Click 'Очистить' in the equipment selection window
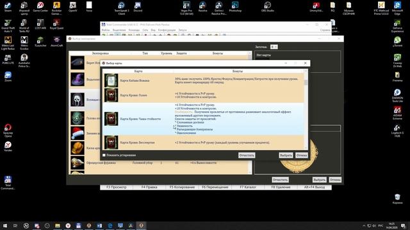The height and width of the screenshot is (230, 410). (280, 180)
